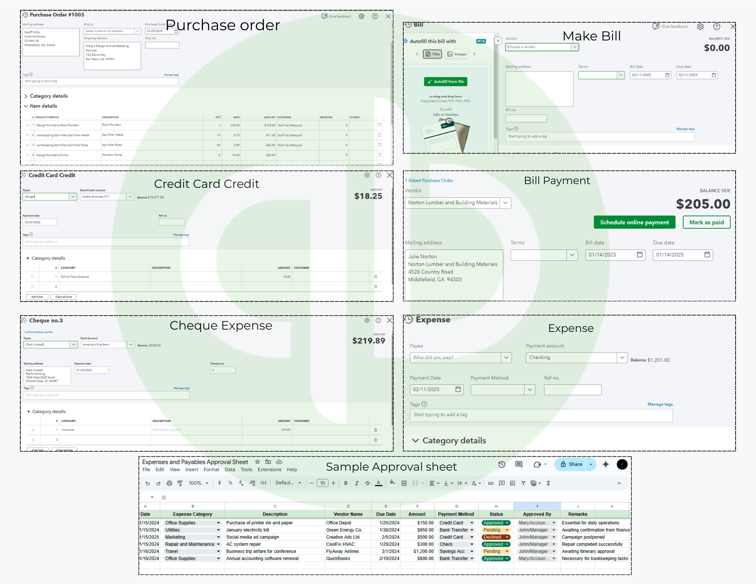Click Schedule online payment button
The image size is (756, 584).
634,222
